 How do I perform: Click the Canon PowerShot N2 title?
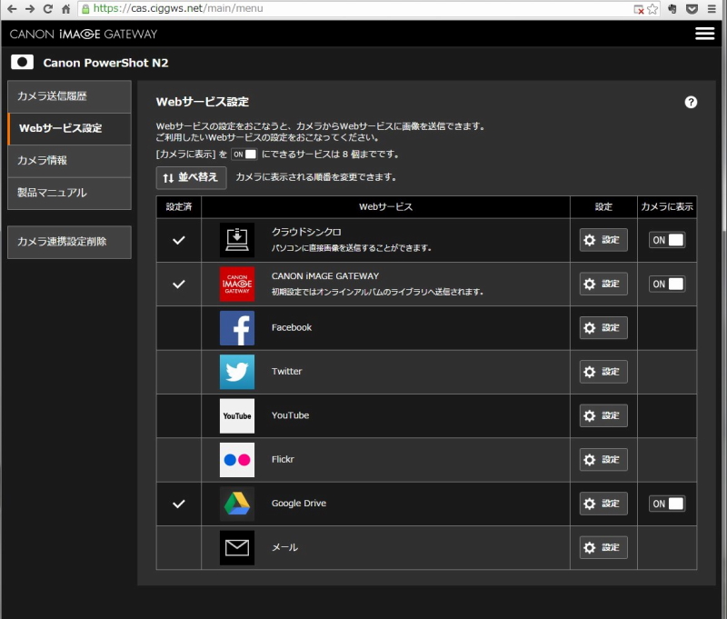[x=105, y=63]
